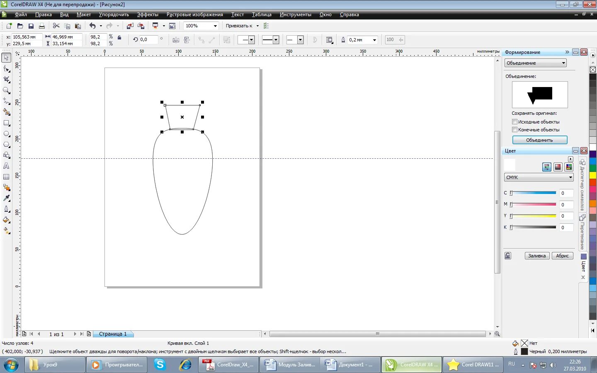This screenshot has height=373, width=597.
Task: Select the Text tool
Action: click(6, 166)
